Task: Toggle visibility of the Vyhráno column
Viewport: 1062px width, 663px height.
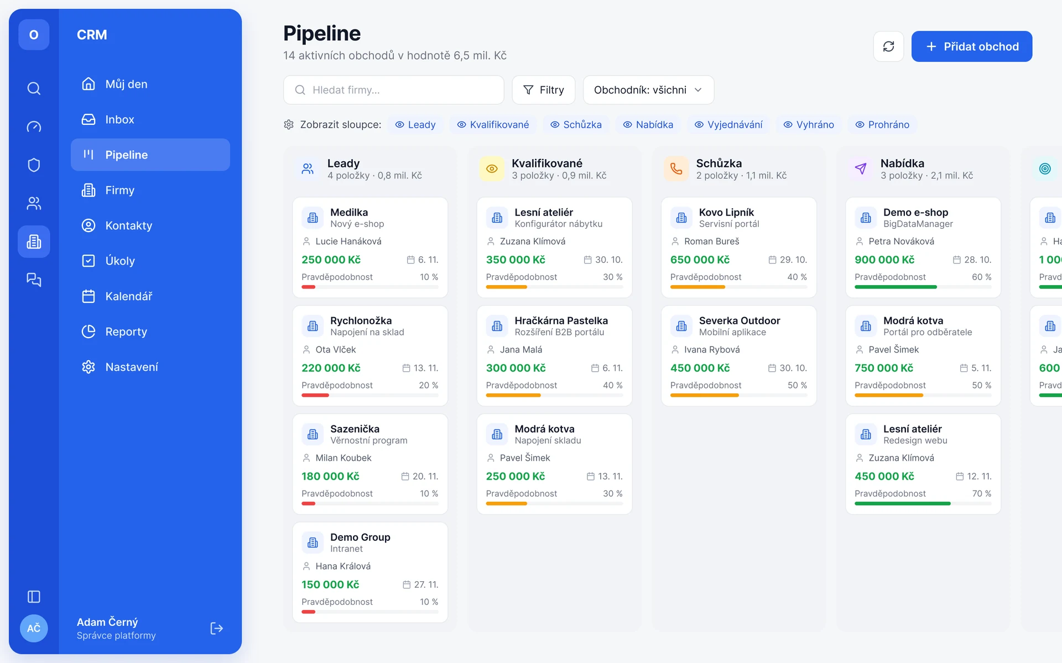Action: [x=809, y=125]
